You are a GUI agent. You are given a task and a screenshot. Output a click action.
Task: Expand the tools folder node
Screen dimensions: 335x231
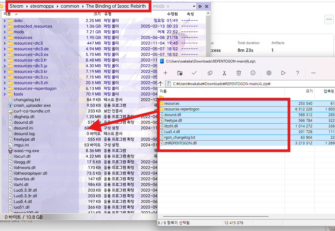tap(5, 94)
